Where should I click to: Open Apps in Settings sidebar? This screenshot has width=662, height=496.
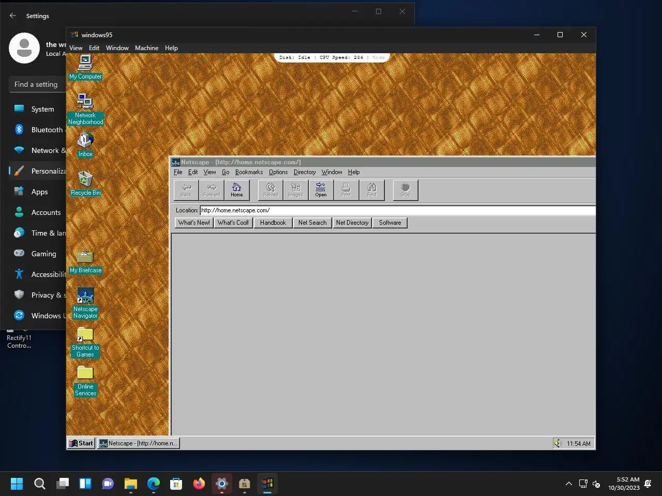pos(37,192)
